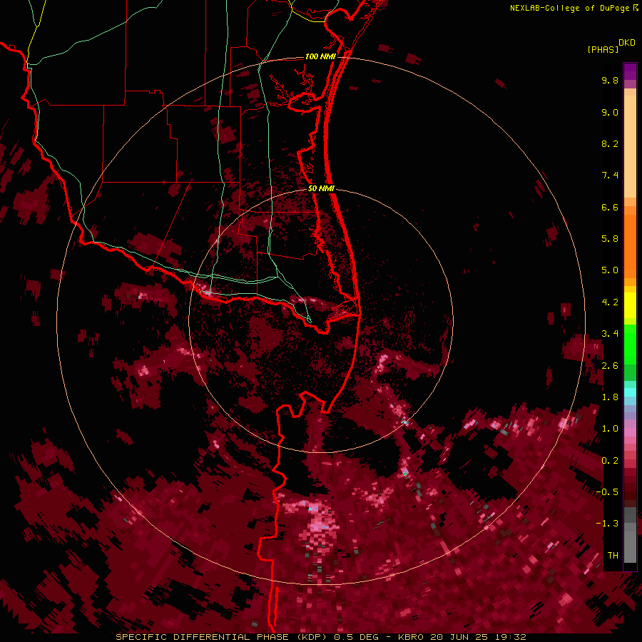The height and width of the screenshot is (642, 642).
Task: Click the 4.2 value on the color scale
Action: click(610, 302)
